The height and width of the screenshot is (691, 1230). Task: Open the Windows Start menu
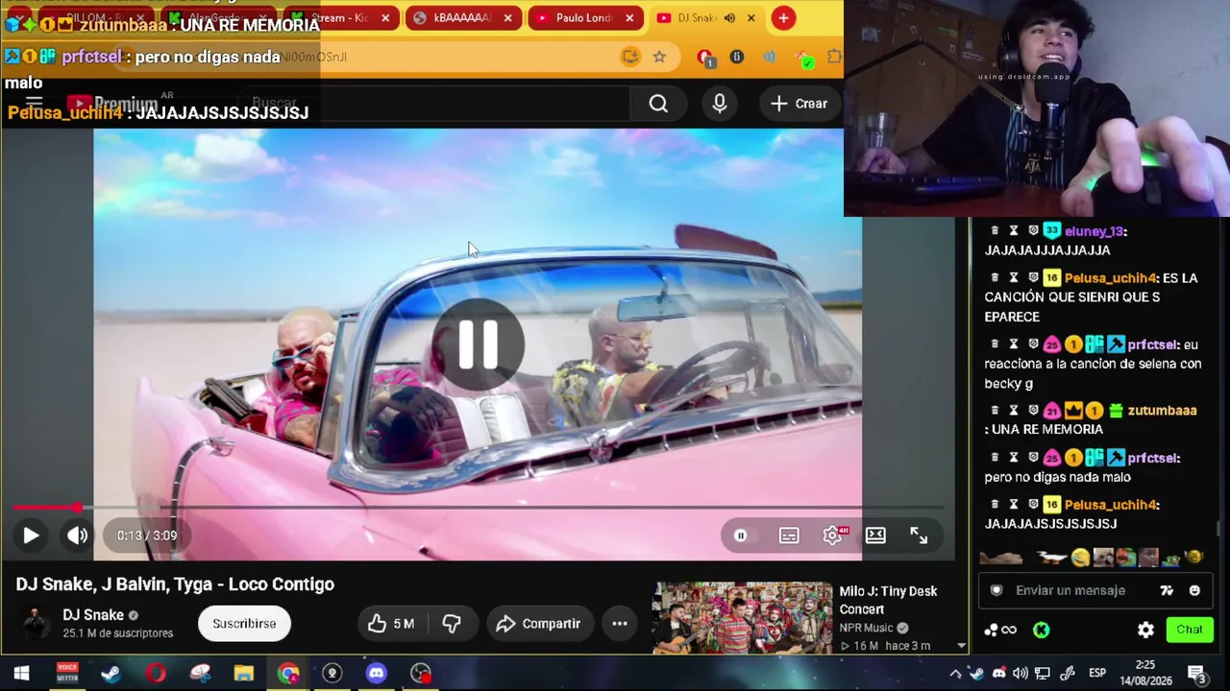(21, 673)
